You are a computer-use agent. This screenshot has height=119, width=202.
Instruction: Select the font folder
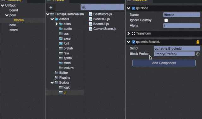64,43
